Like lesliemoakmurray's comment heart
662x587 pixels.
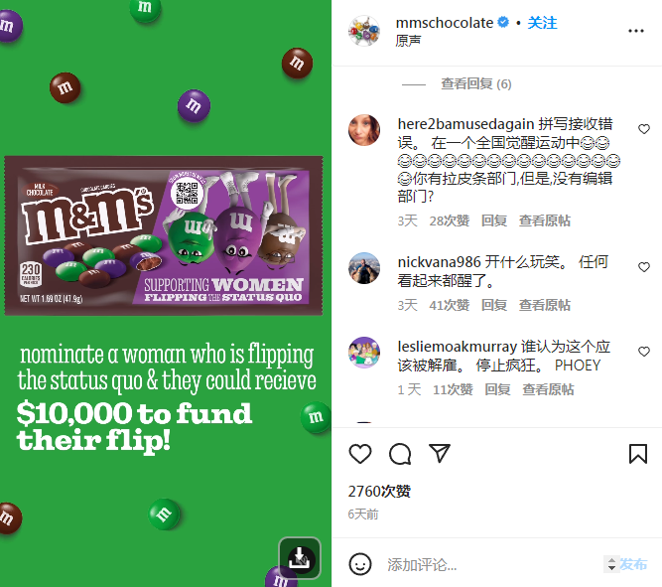click(x=644, y=352)
